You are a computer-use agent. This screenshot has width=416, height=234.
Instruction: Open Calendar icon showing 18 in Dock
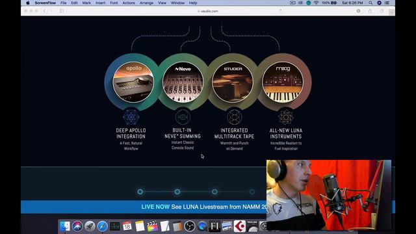127,226
